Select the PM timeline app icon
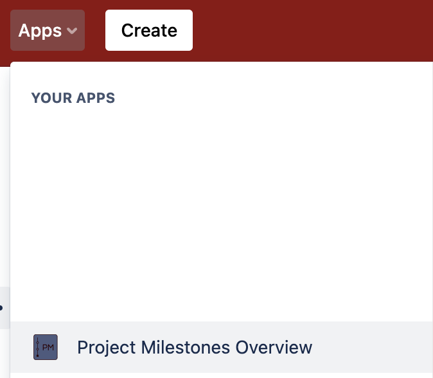The height and width of the screenshot is (378, 433). pyautogui.click(x=46, y=347)
